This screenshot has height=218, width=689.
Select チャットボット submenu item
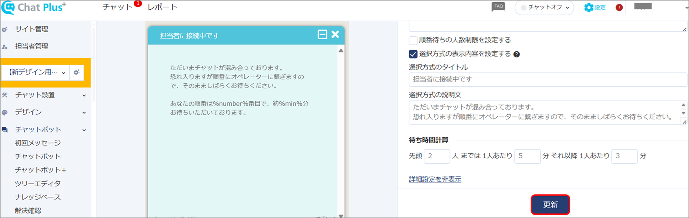tap(37, 156)
